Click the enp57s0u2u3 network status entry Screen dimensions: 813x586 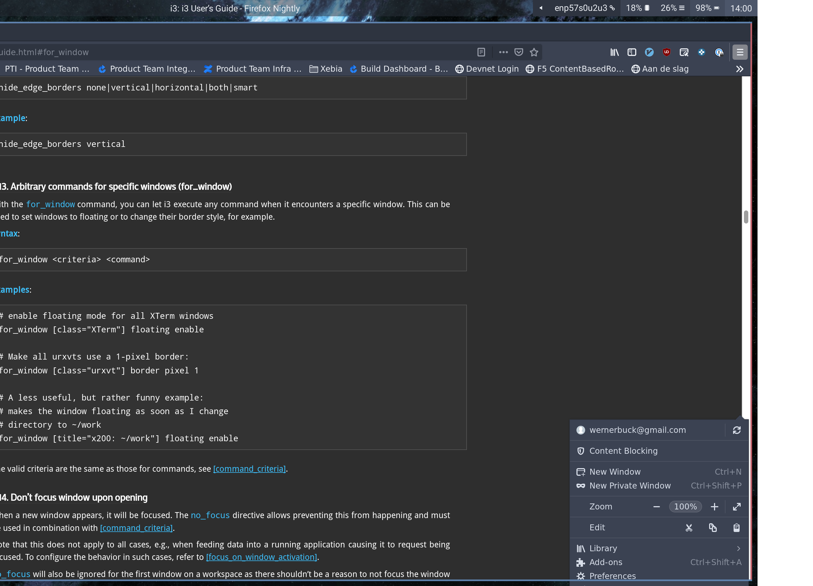pos(585,8)
